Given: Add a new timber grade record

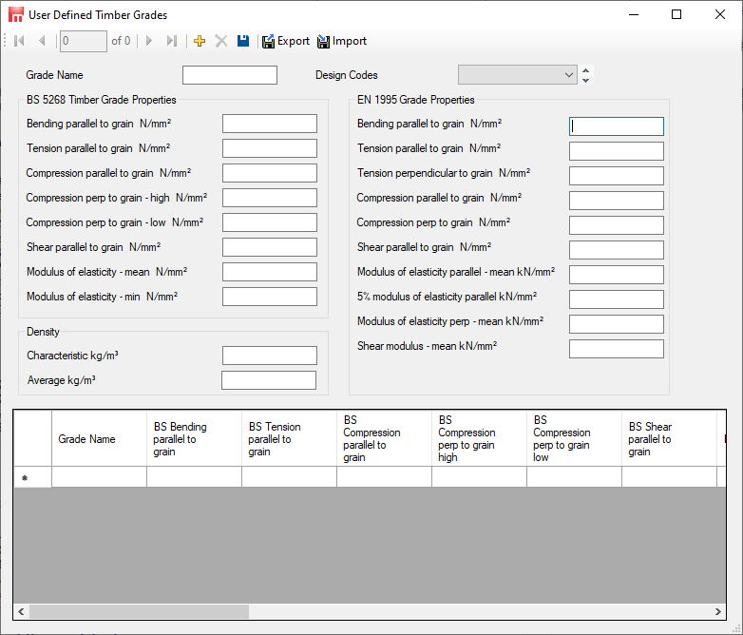Looking at the screenshot, I should (199, 41).
